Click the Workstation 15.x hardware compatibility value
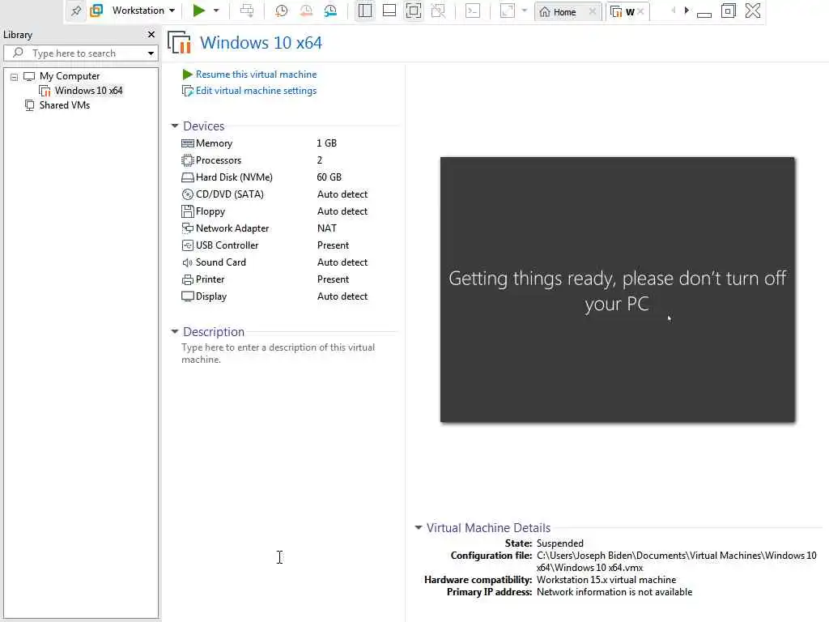The image size is (829, 622). pyautogui.click(x=606, y=580)
